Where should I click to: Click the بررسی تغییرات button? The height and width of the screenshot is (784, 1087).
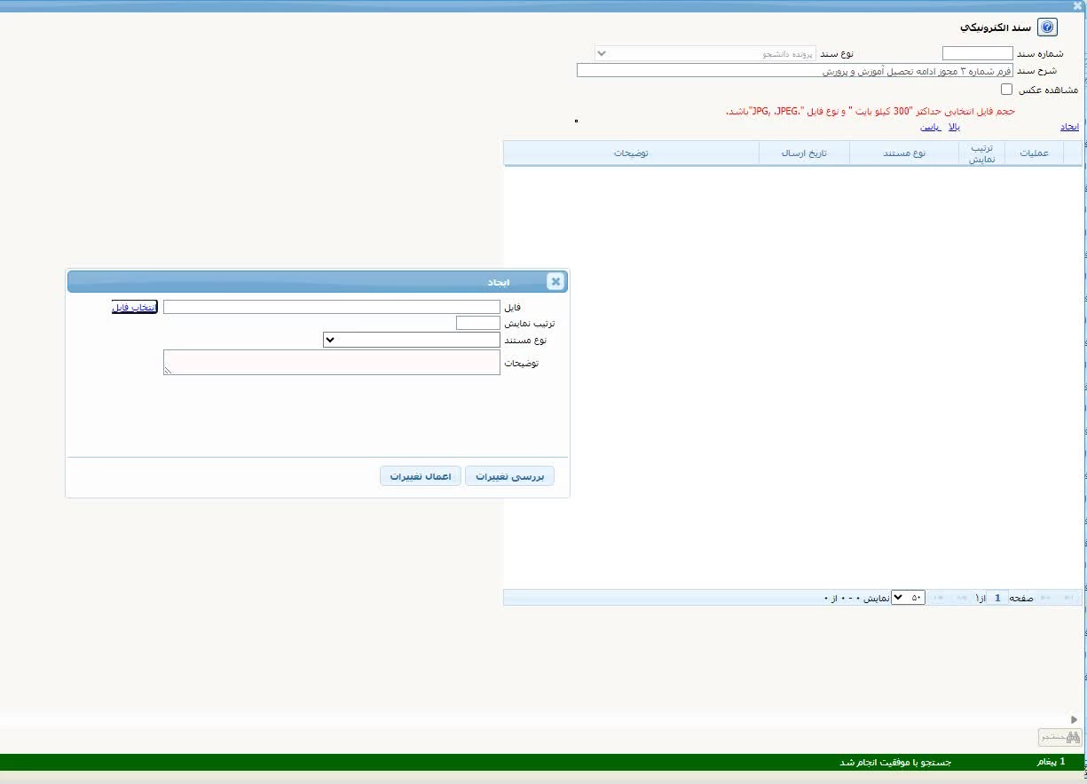click(x=509, y=476)
